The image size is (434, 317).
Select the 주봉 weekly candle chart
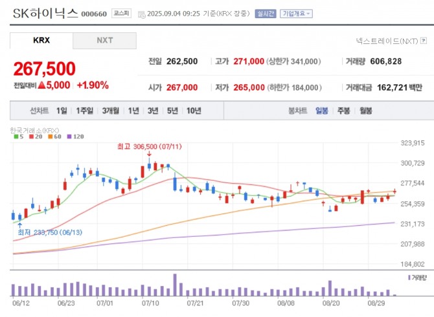[343, 111]
